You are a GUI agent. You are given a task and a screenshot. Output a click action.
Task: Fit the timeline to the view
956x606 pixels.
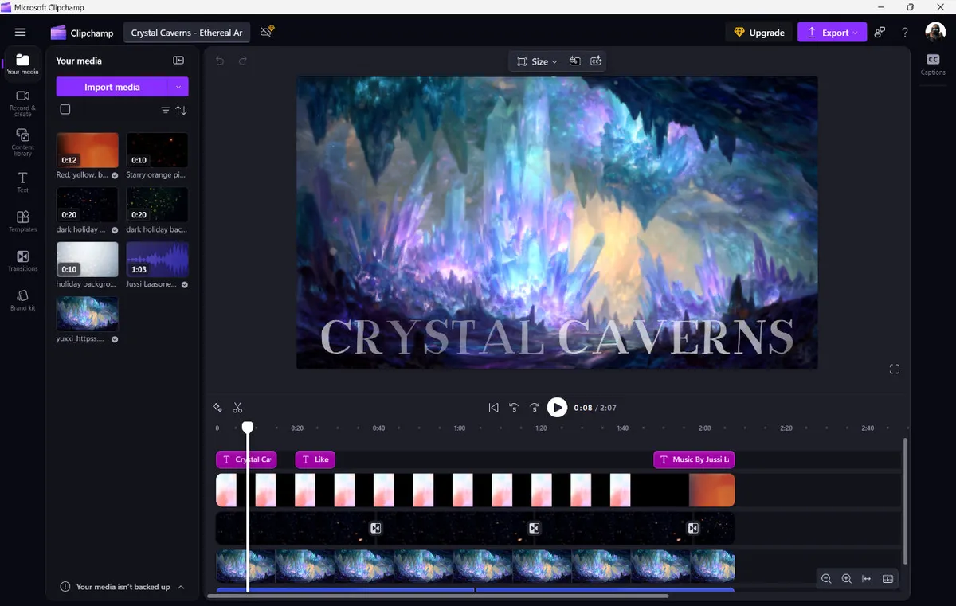click(x=867, y=578)
